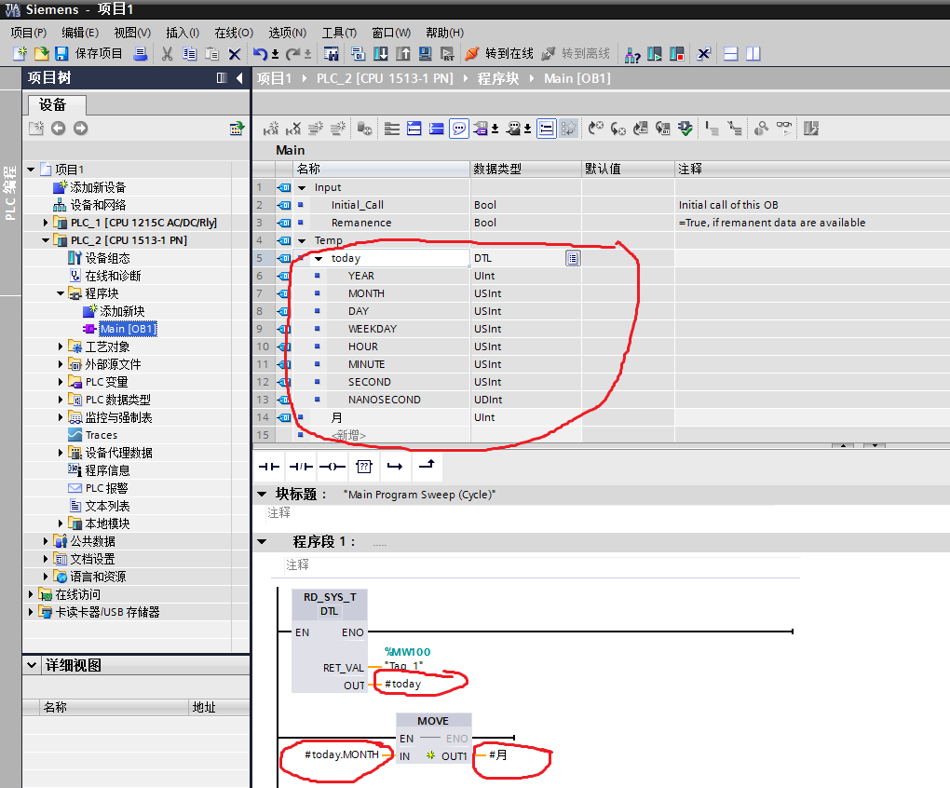Open the 选项(N) menu
Viewport: 950px width, 788px height.
[287, 33]
